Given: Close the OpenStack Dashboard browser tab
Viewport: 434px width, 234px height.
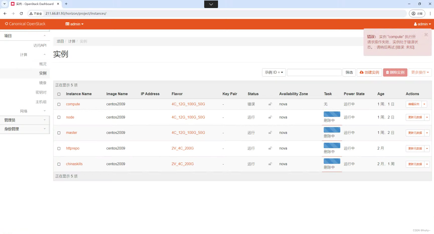Looking at the screenshot, I should pos(58,4).
